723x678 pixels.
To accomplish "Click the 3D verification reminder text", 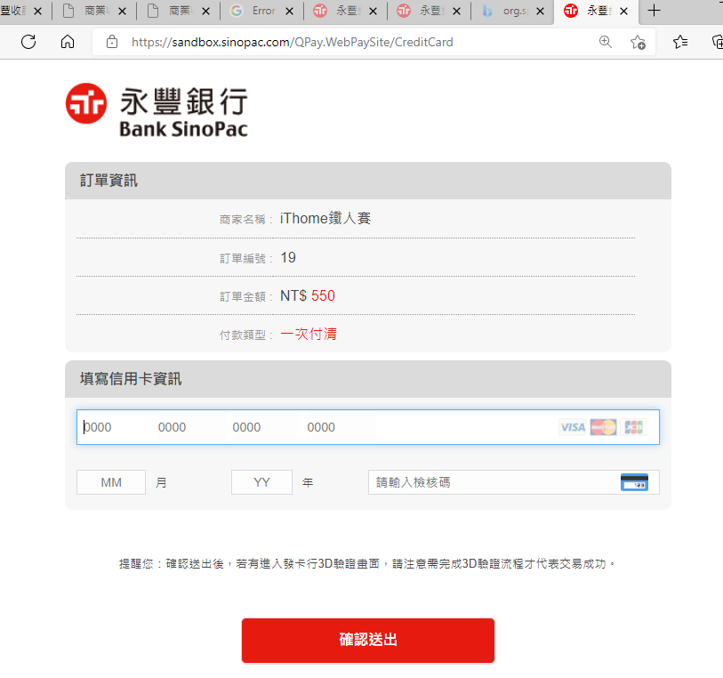I will tap(367, 563).
